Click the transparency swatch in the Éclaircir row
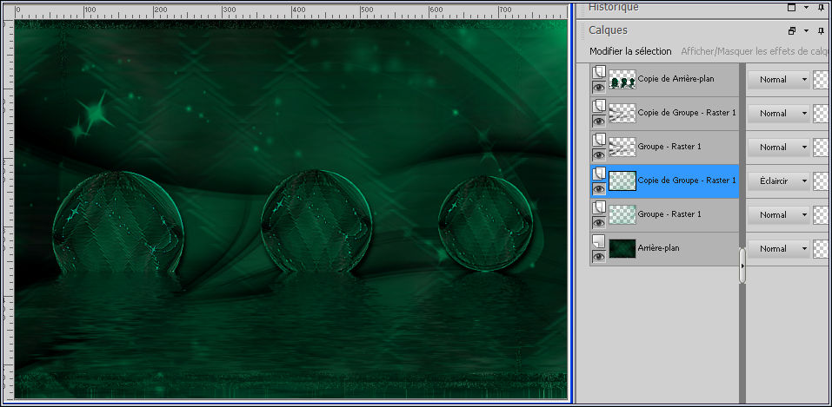Image resolution: width=832 pixels, height=407 pixels. (821, 181)
